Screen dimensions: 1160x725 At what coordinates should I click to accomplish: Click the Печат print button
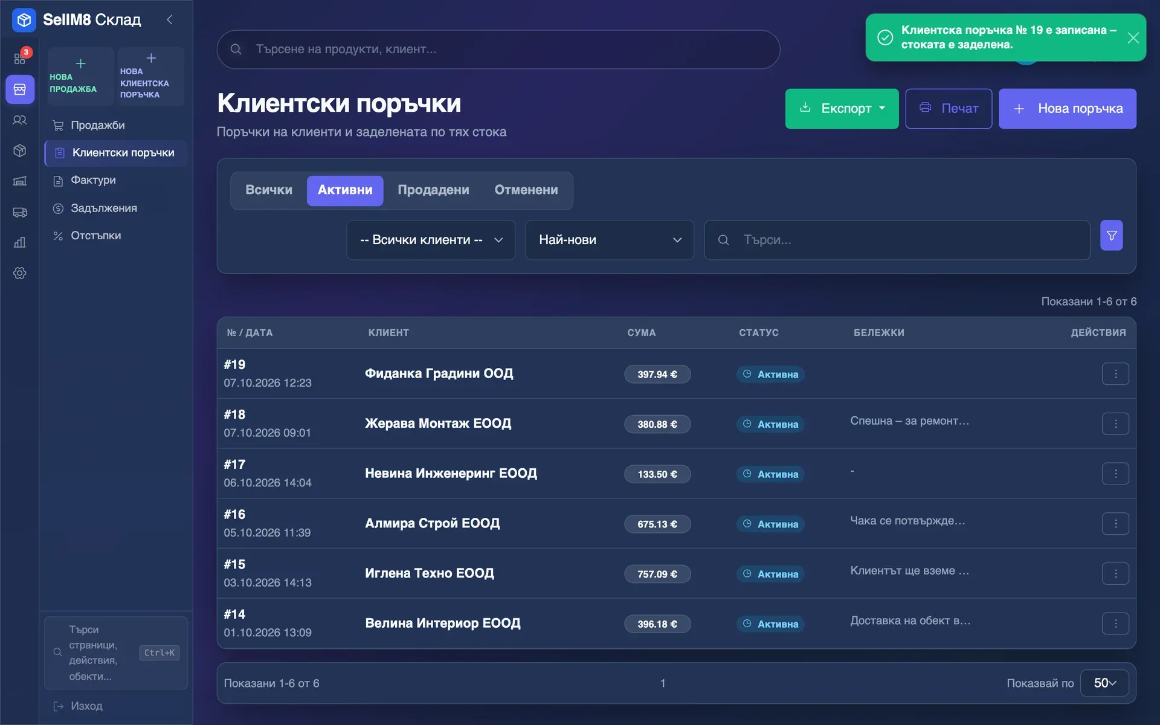click(x=949, y=109)
